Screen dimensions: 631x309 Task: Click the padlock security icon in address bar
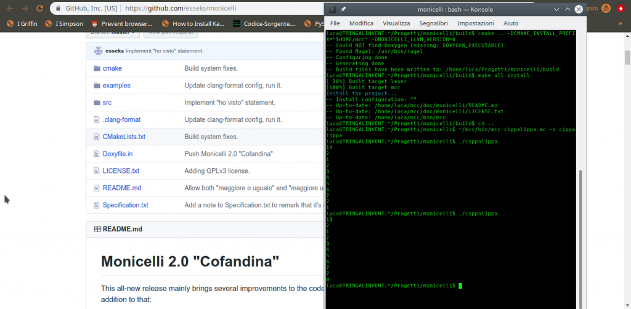coord(59,8)
